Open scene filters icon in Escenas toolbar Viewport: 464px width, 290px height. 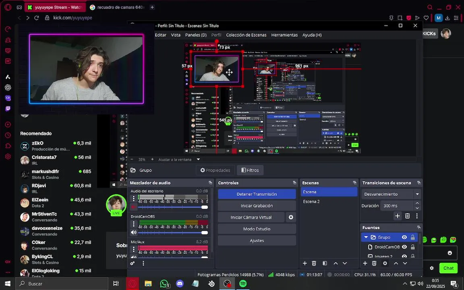[x=325, y=263]
